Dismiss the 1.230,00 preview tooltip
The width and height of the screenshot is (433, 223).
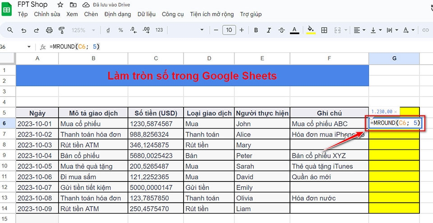coord(396,111)
